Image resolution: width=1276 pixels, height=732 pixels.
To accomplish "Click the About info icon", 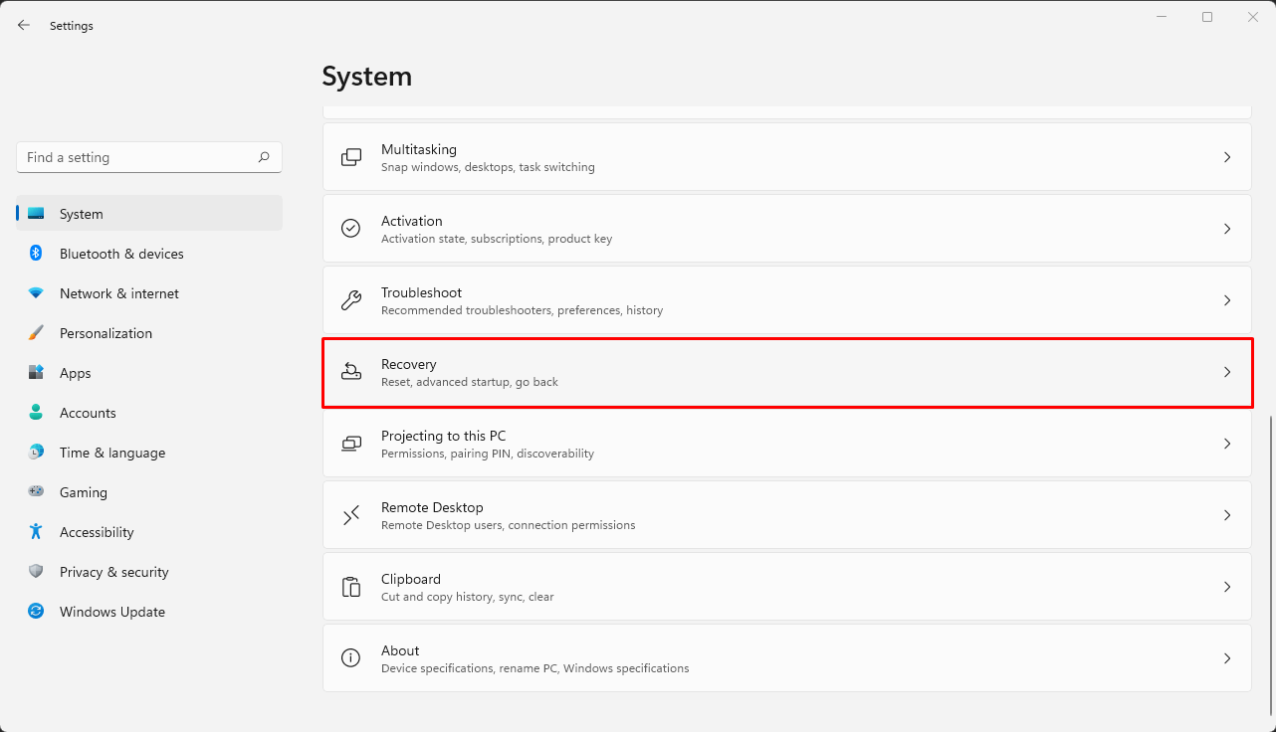I will pos(350,658).
